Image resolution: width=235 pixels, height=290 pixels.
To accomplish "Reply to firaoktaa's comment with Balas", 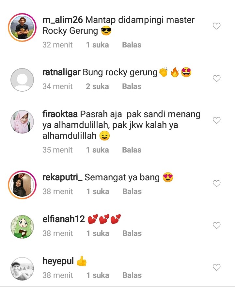I will pyautogui.click(x=132, y=150).
